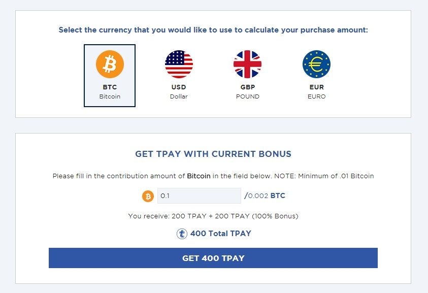
Task: Click the 'POUND' caption under GBP
Action: click(x=248, y=96)
